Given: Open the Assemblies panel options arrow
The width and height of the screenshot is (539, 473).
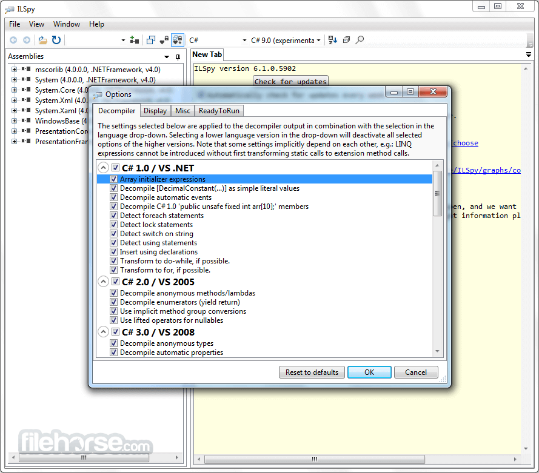Looking at the screenshot, I should click(x=167, y=57).
